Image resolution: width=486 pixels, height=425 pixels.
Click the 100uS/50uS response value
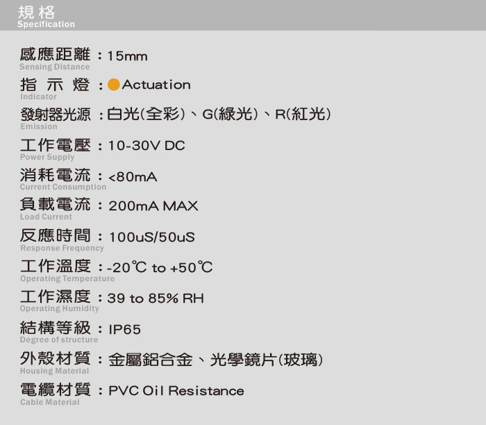click(x=151, y=237)
